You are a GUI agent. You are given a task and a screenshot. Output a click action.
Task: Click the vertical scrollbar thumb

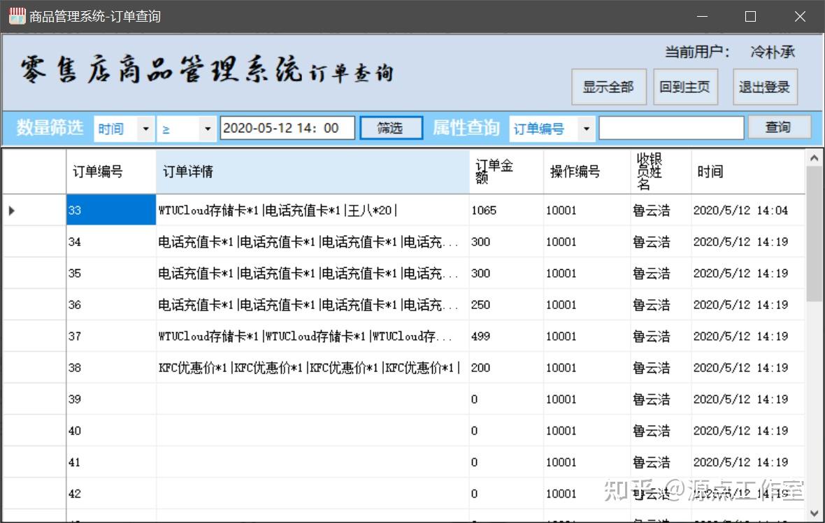(x=814, y=234)
